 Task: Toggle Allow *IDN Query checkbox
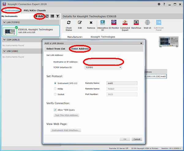(x=55, y=110)
